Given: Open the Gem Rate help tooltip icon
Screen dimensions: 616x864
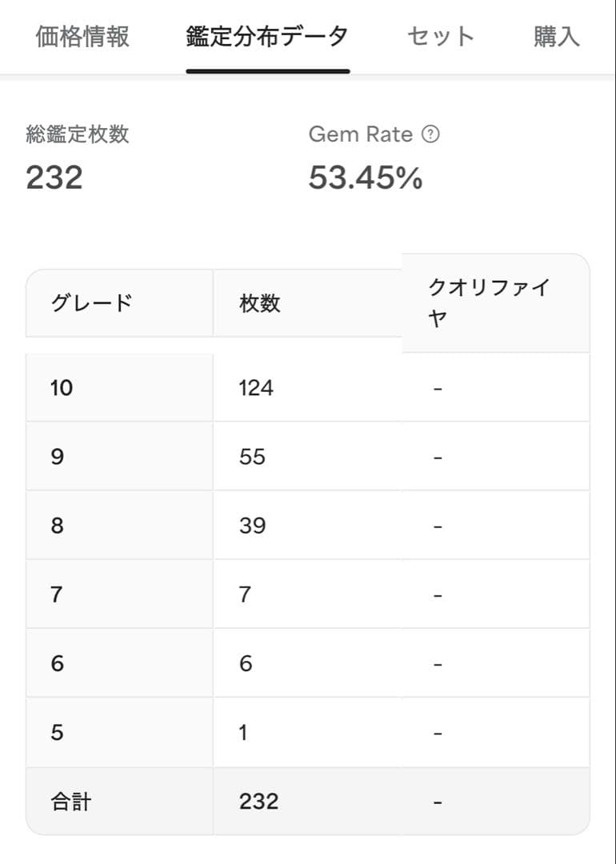Looking at the screenshot, I should tap(430, 134).
